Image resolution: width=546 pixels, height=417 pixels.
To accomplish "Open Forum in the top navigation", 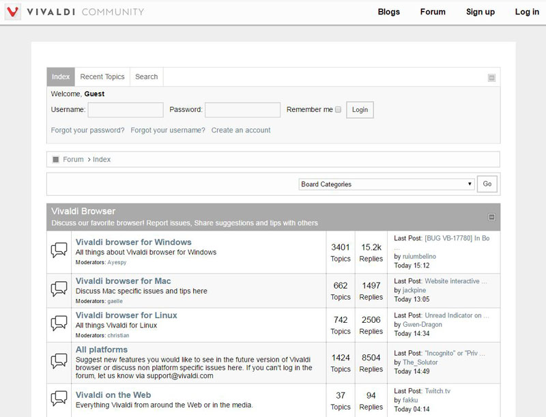I will coord(433,12).
